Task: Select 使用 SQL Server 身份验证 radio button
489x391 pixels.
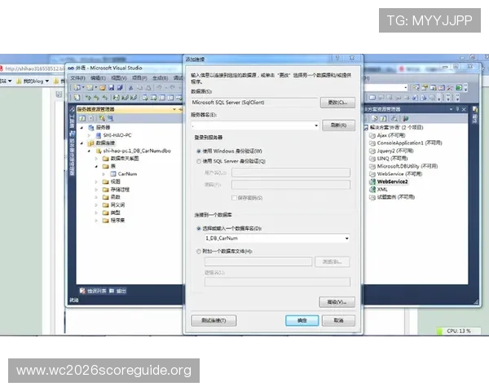Action: [199, 161]
